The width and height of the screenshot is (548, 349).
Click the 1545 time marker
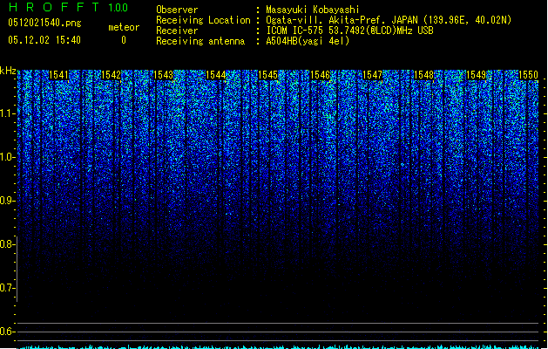coord(267,75)
